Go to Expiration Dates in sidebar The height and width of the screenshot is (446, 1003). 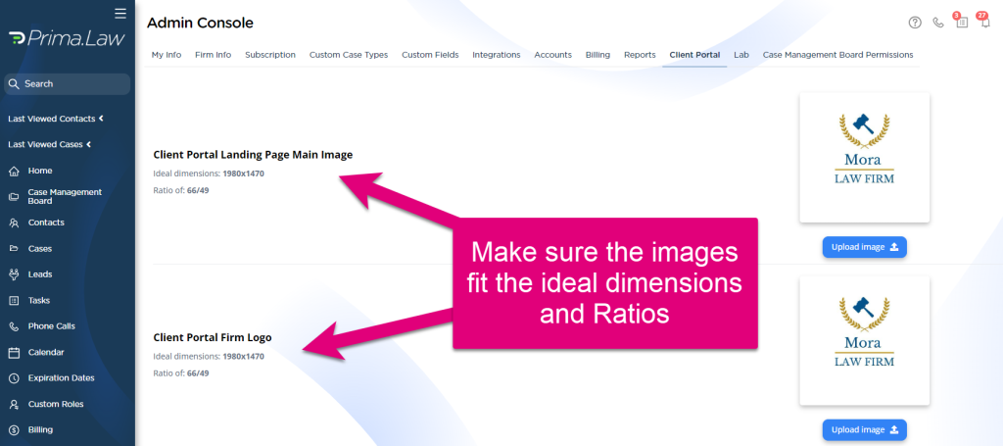[x=62, y=378]
